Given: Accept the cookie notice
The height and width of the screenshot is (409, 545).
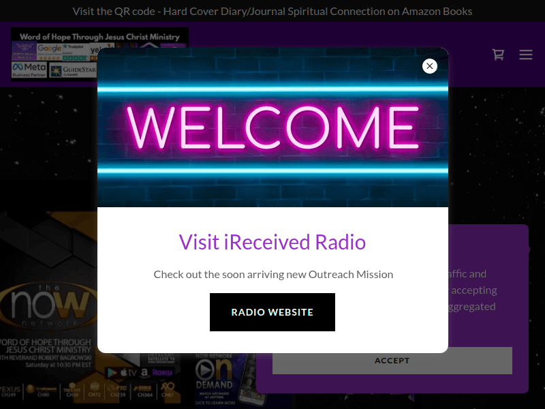Looking at the screenshot, I should click(392, 361).
